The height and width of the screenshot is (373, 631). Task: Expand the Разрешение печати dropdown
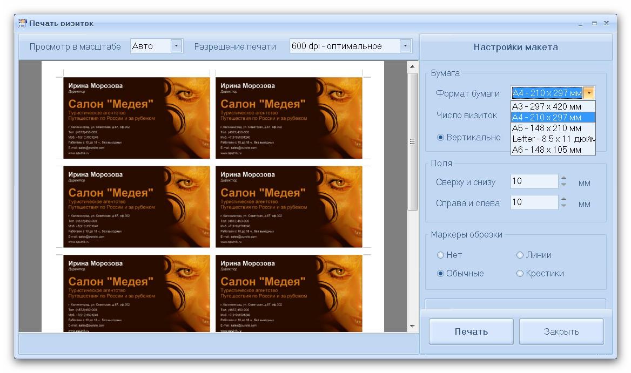coord(405,46)
